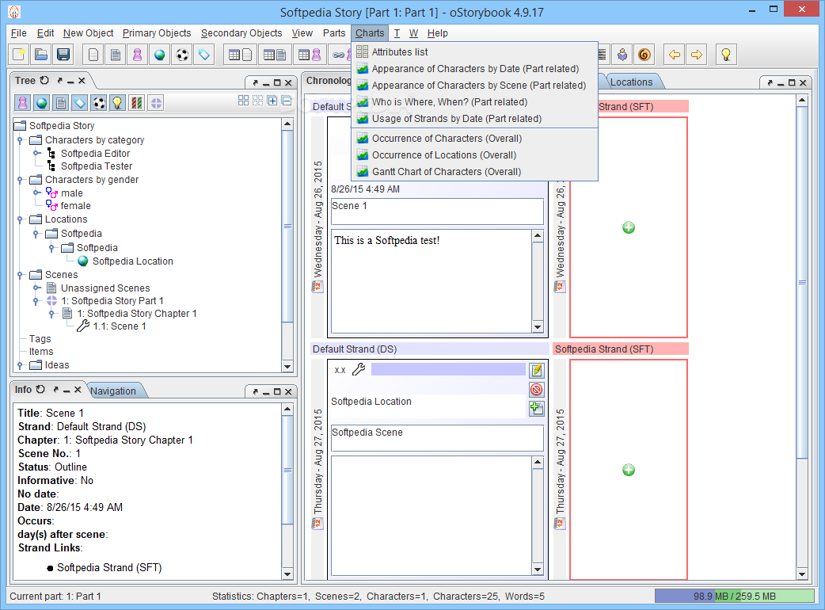Toggle scenes page filter in Tree panel
825x610 pixels.
tap(61, 103)
